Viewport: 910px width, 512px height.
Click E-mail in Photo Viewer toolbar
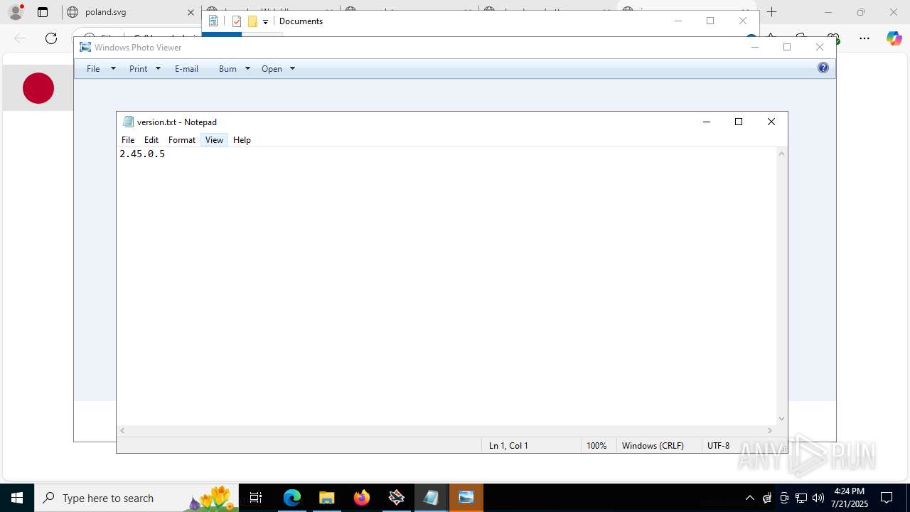click(x=186, y=69)
